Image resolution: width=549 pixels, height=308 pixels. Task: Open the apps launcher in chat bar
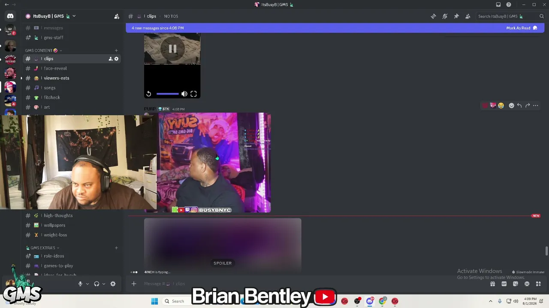tap(538, 284)
